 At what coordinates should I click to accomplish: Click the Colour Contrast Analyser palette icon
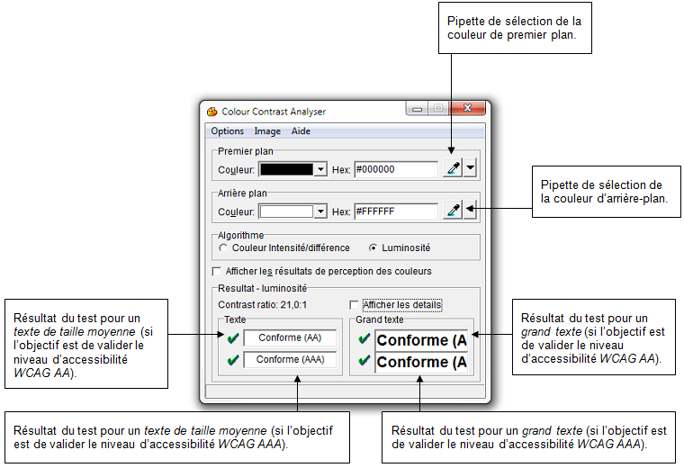(212, 112)
